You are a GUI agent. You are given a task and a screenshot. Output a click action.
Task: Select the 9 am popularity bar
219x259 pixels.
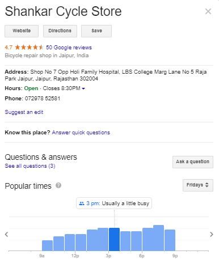pos(47,245)
